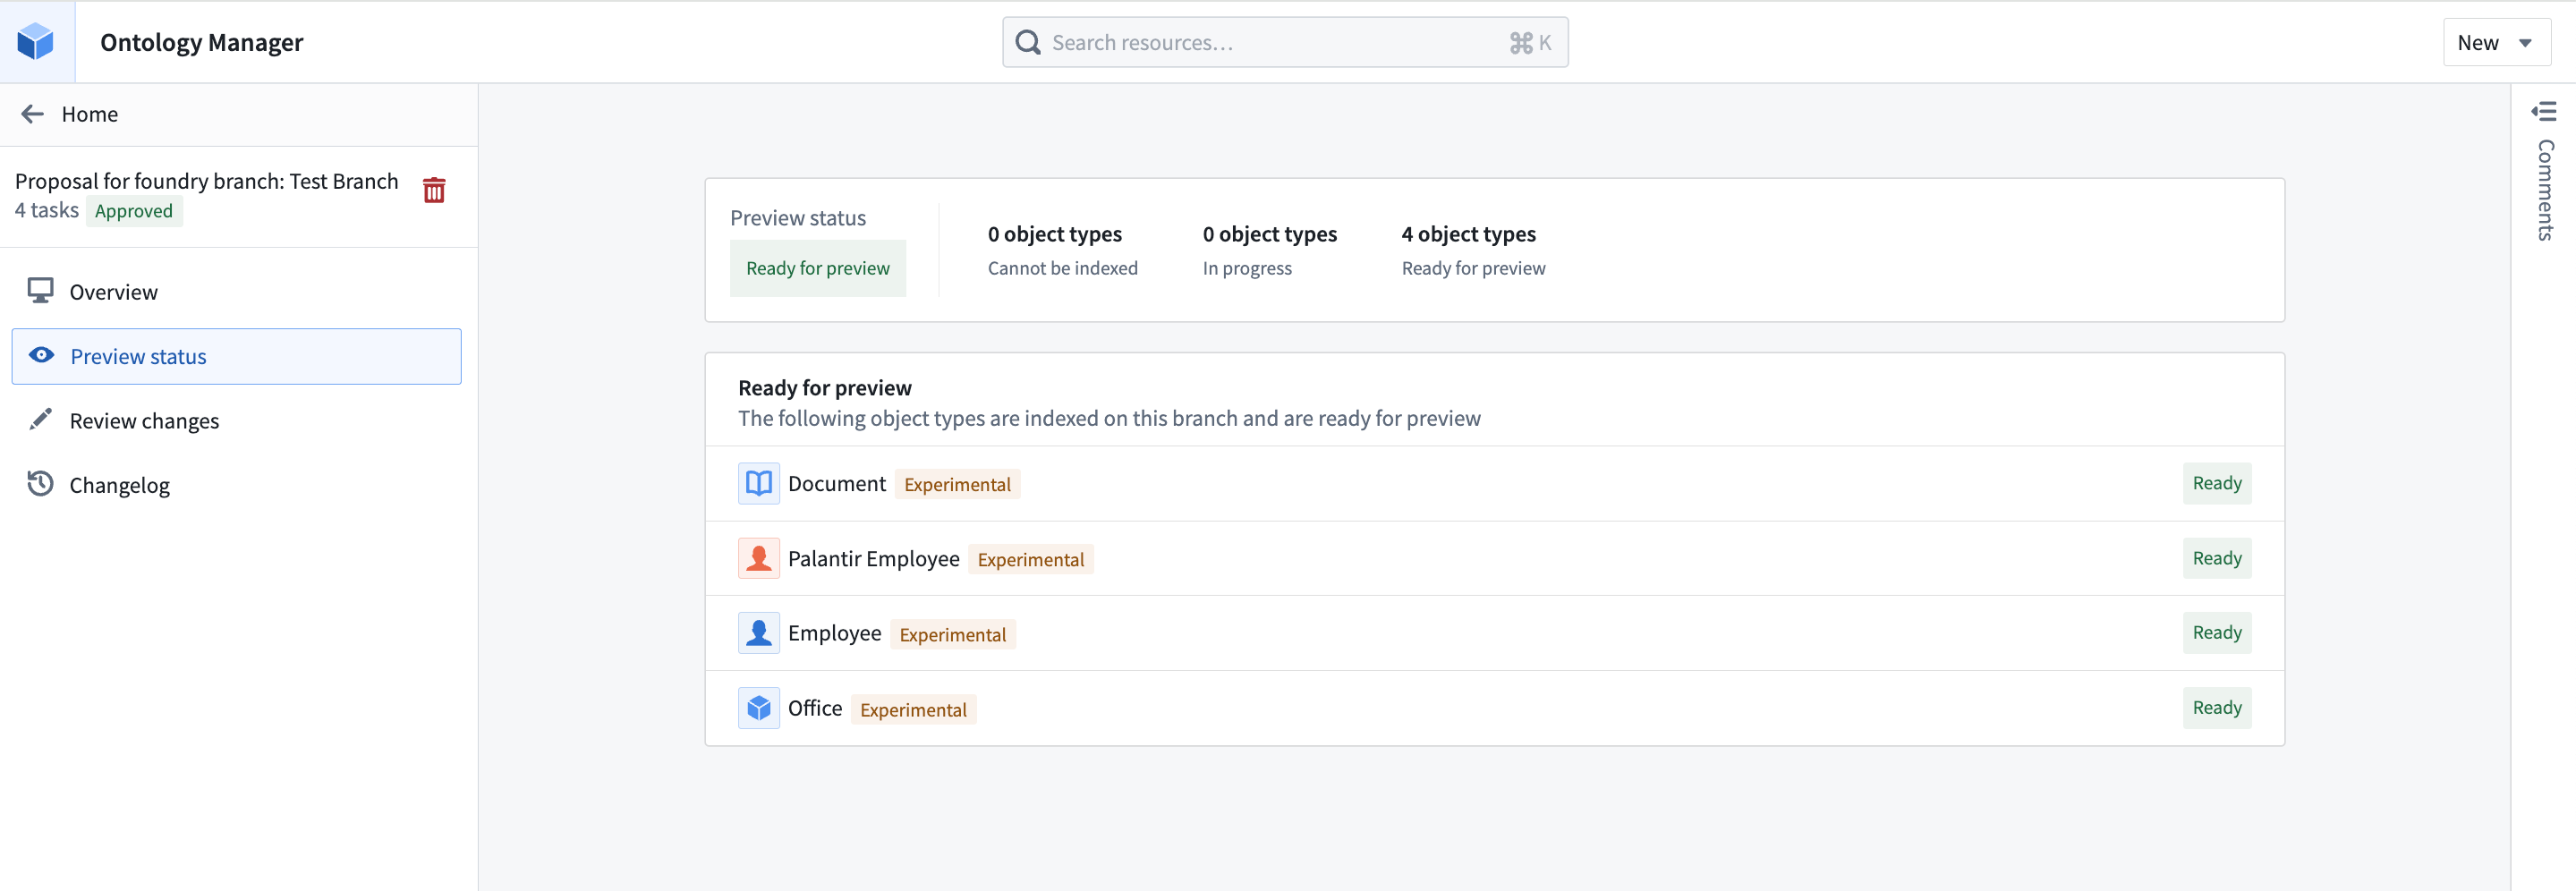Click the Office cube icon
This screenshot has height=891, width=2576.
click(758, 707)
